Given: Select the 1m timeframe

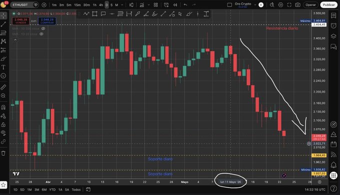Looking at the screenshot, I should tap(54, 5).
